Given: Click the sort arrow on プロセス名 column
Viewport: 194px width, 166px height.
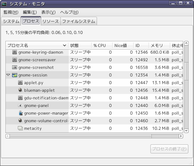Looking at the screenshot, I should click(x=65, y=45).
